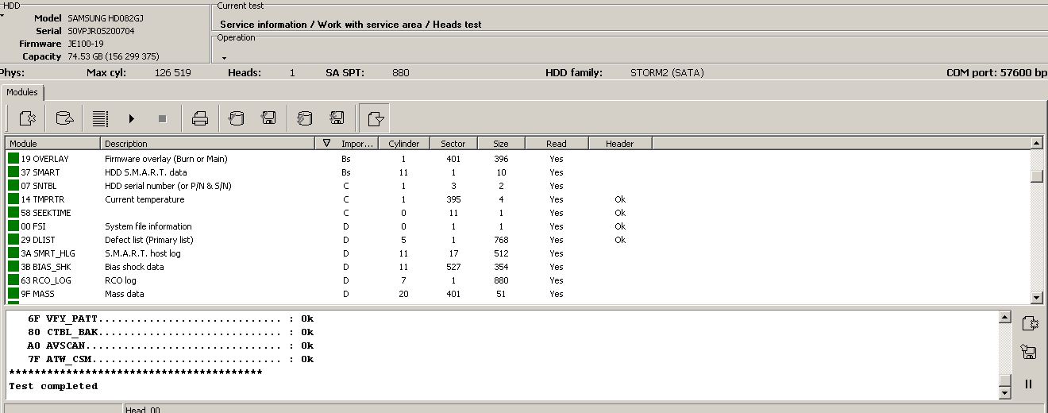The height and width of the screenshot is (413, 1048).
Task: Click the page-with-gear icon in Modules toolbar
Action: tap(28, 118)
